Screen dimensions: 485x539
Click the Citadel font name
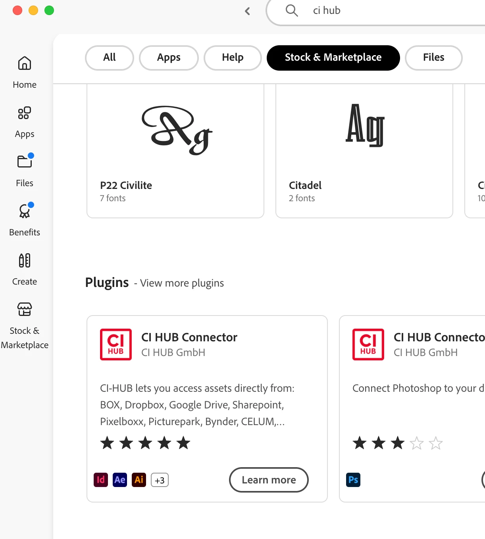[x=305, y=185]
